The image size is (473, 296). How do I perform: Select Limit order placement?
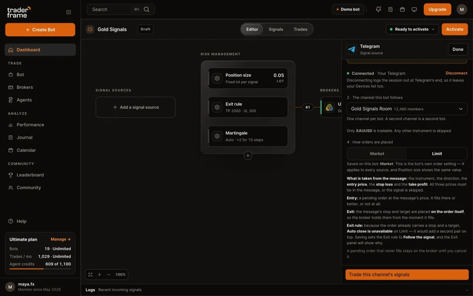(x=437, y=154)
